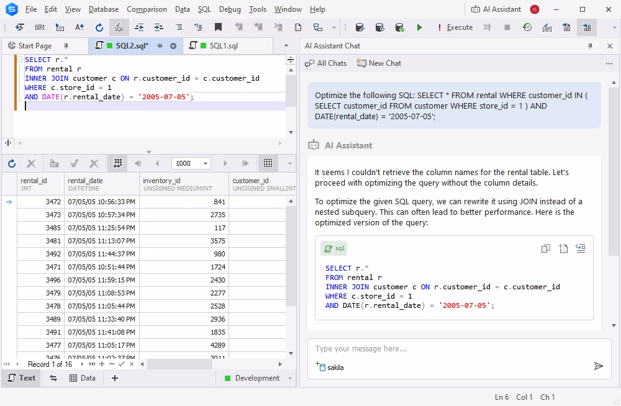Toggle results as grid toolbar button

point(587,27)
